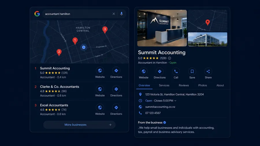Open Website for Excel Accountants
This screenshot has height=146, width=260.
(x=100, y=110)
